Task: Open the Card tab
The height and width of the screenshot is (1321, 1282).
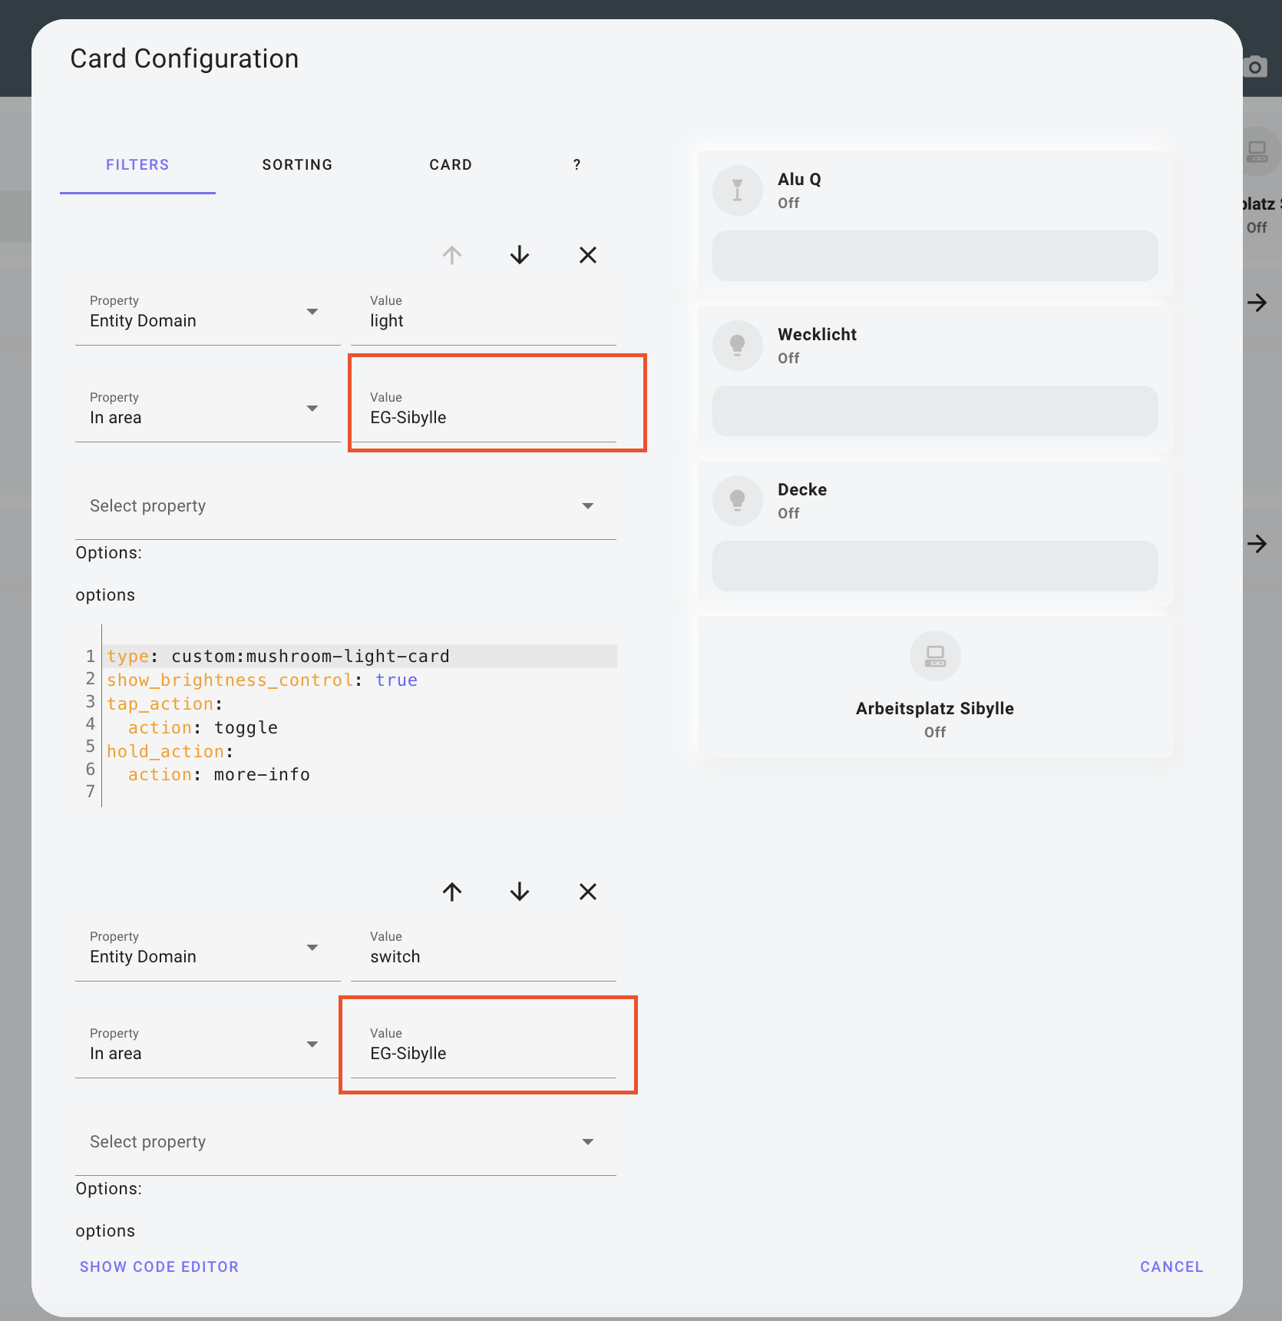Action: tap(451, 165)
